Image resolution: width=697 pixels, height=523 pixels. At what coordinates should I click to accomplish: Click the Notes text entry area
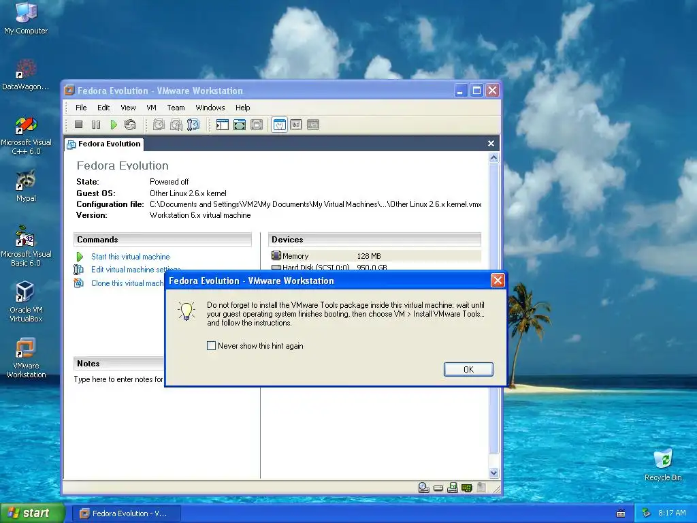click(118, 379)
